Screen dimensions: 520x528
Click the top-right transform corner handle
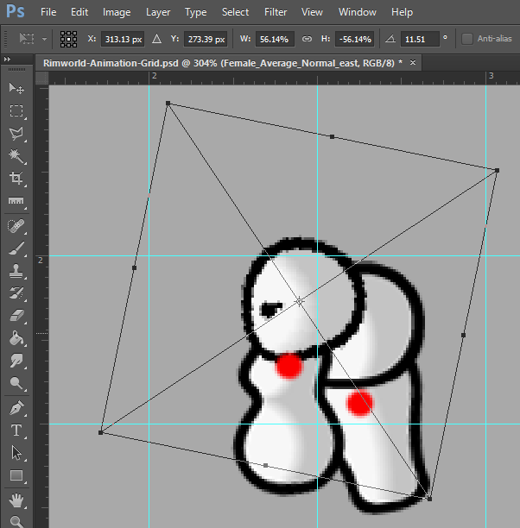(497, 171)
